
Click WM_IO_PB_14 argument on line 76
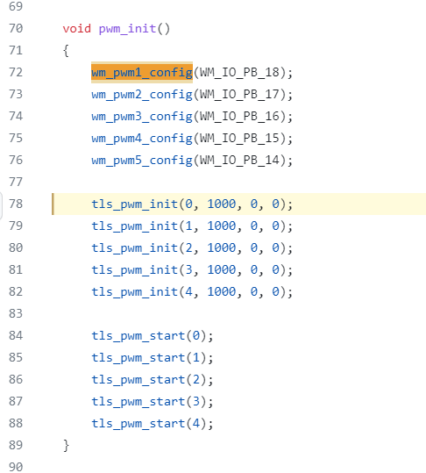pyautogui.click(x=239, y=161)
